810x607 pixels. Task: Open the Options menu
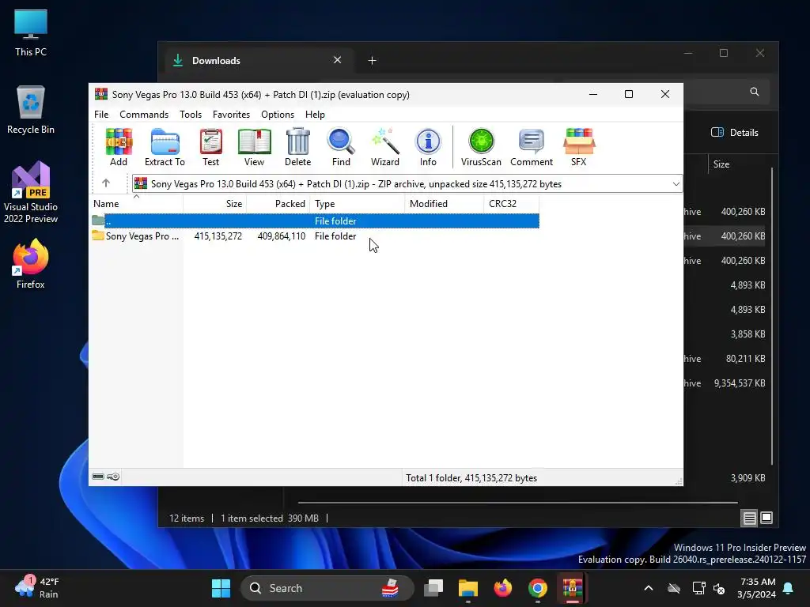[278, 115]
